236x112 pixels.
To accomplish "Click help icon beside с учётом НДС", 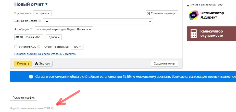I will tap(39, 47).
